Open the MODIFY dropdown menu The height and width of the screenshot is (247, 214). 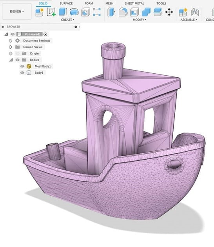(140, 20)
